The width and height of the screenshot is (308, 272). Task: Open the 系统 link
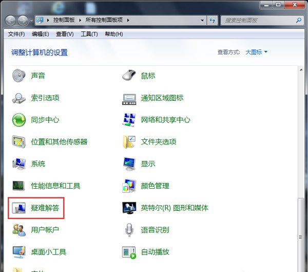[38, 164]
